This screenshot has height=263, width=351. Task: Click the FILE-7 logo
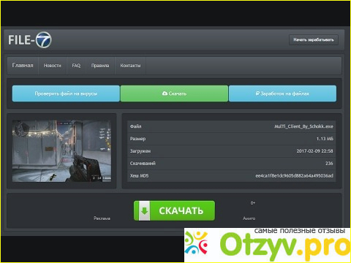[30, 39]
